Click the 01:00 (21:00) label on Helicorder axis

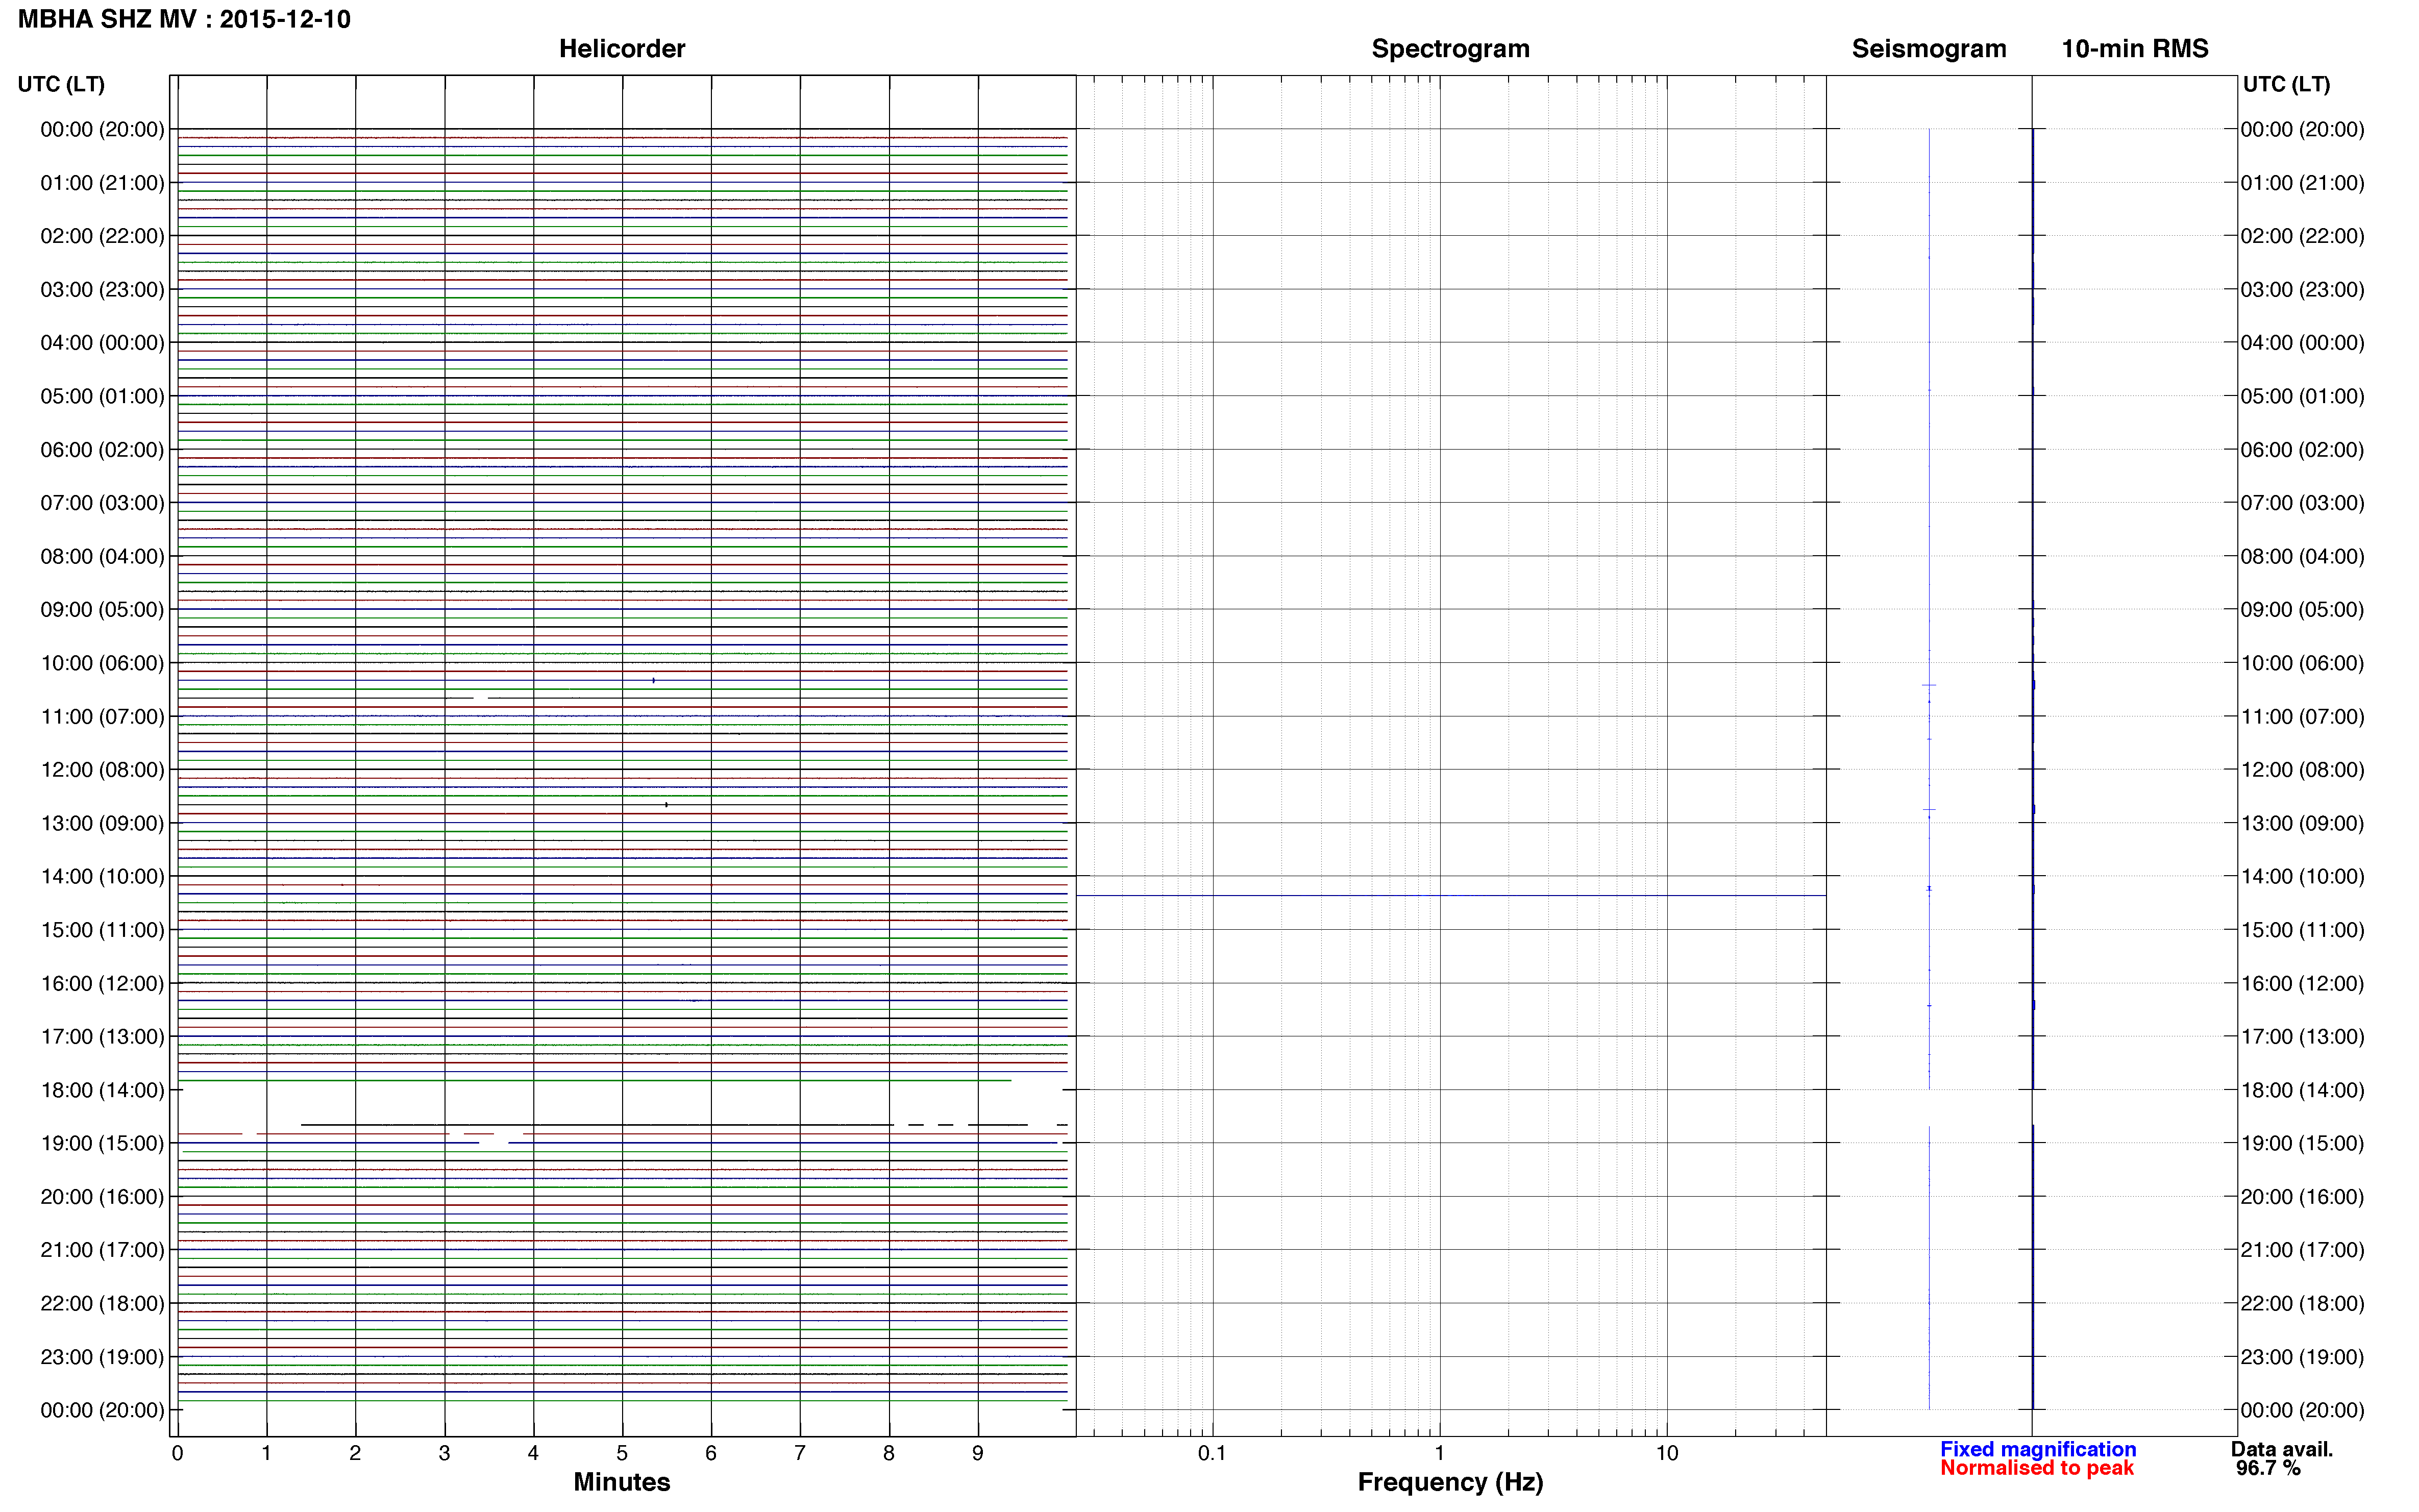tap(102, 183)
